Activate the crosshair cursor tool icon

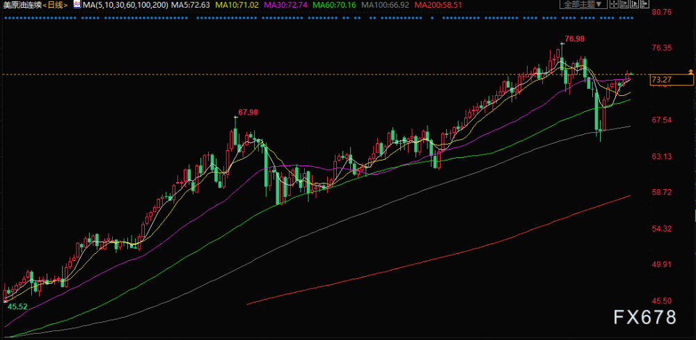point(614,4)
